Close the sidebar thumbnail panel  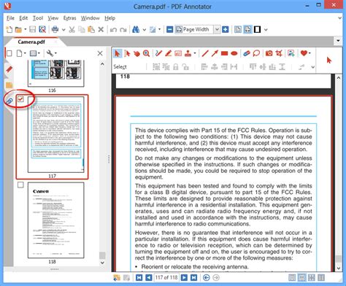tap(100, 53)
